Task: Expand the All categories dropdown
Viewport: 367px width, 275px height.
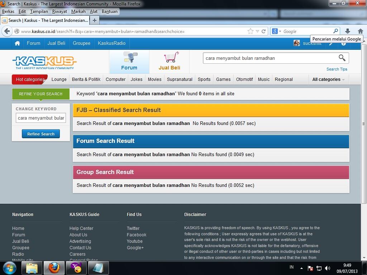Action: pyautogui.click(x=328, y=79)
